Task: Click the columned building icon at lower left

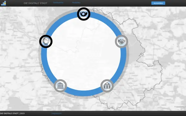Action: [60, 86]
